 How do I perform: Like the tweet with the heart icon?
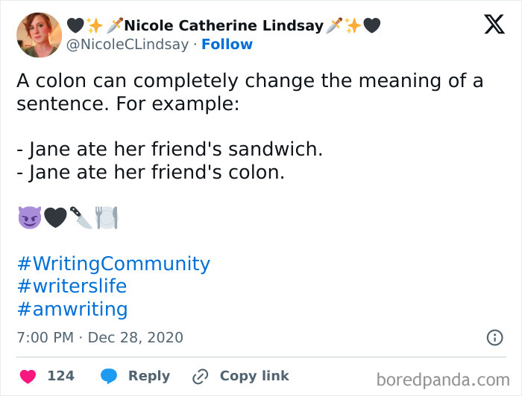[26, 376]
